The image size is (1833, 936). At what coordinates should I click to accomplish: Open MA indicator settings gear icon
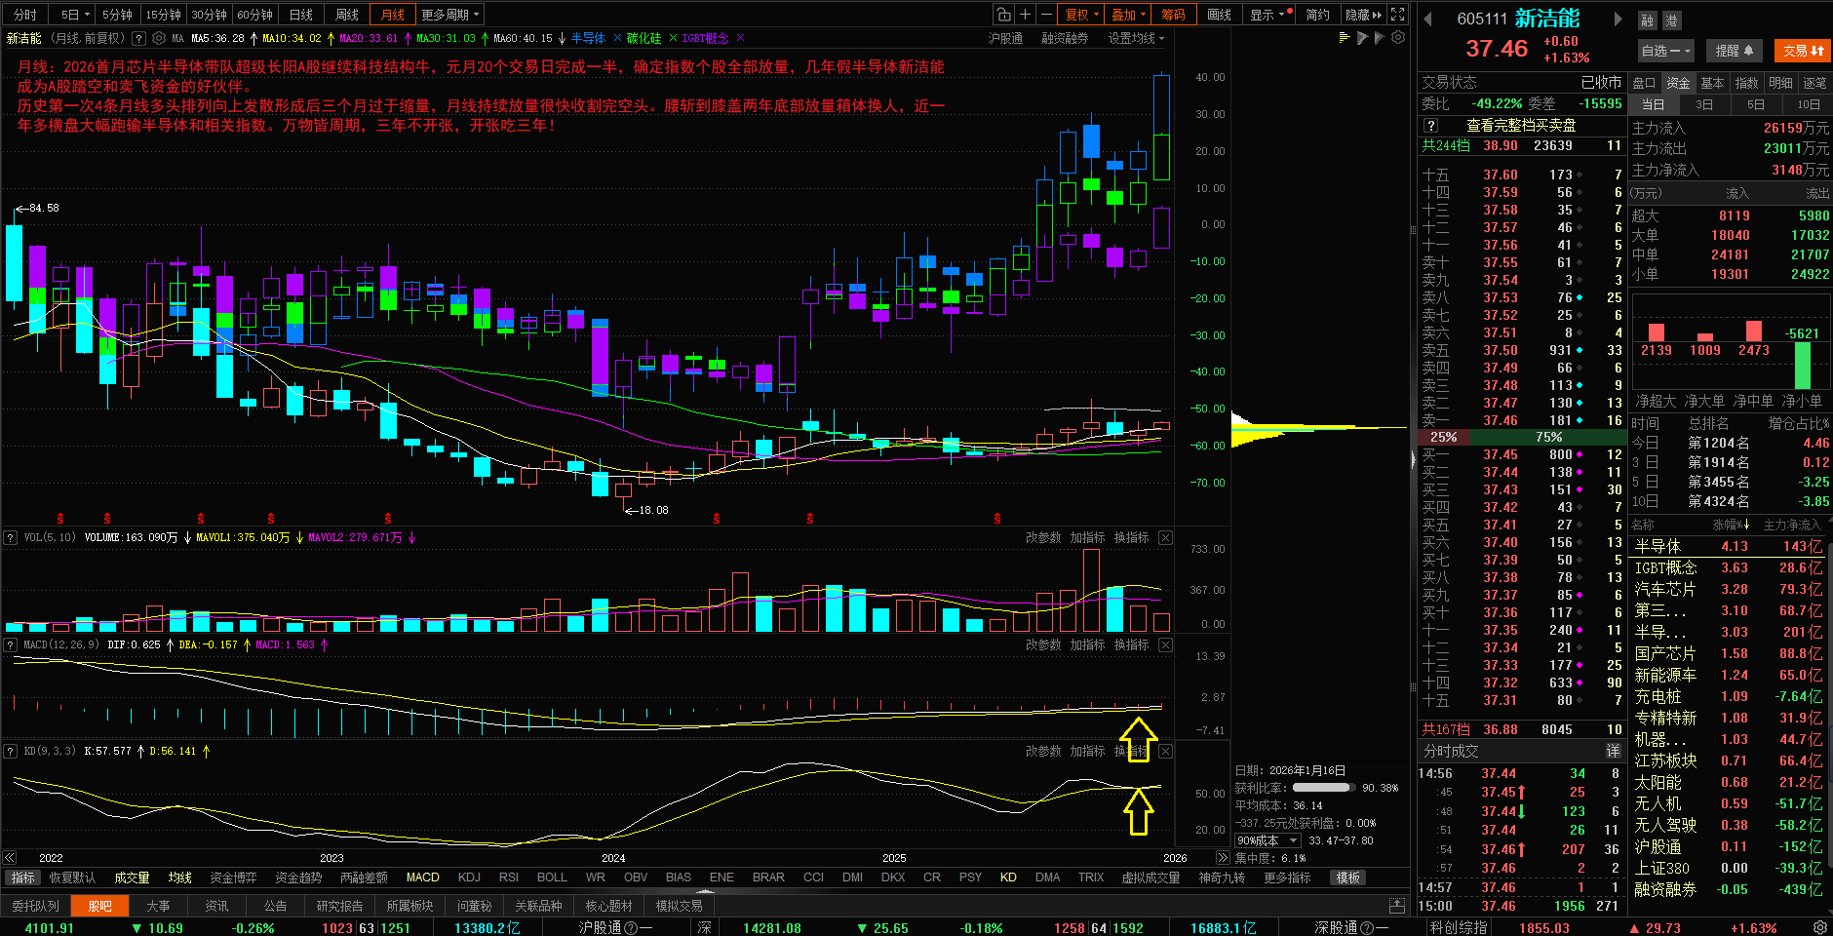(x=159, y=39)
